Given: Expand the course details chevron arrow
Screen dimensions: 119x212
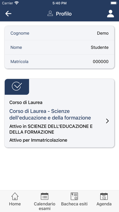Looking at the screenshot, I should [107, 121].
